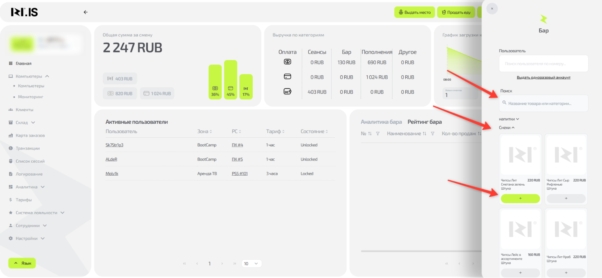Click the user search field by number

click(x=543, y=64)
